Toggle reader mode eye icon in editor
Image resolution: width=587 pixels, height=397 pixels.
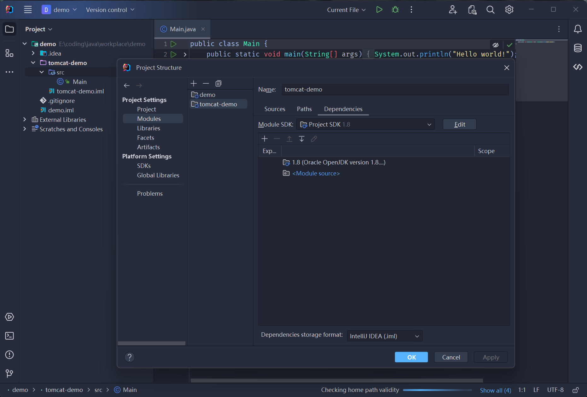[x=496, y=45]
